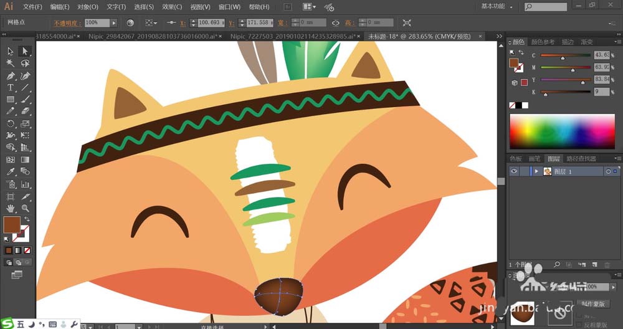This screenshot has height=329, width=623.
Task: Select the Type tool
Action: [11, 88]
